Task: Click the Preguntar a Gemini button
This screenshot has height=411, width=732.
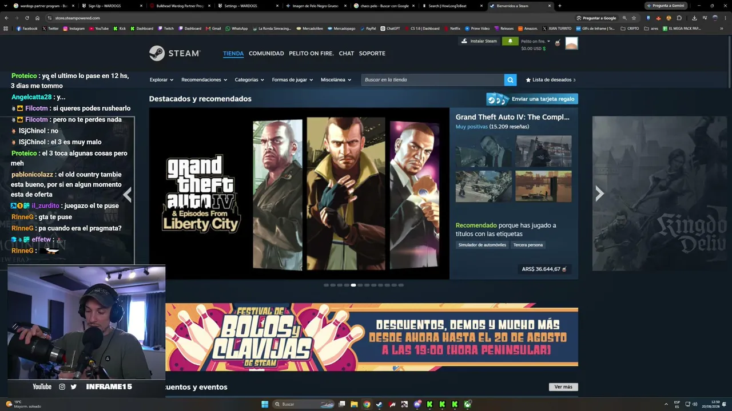Action: pyautogui.click(x=666, y=6)
